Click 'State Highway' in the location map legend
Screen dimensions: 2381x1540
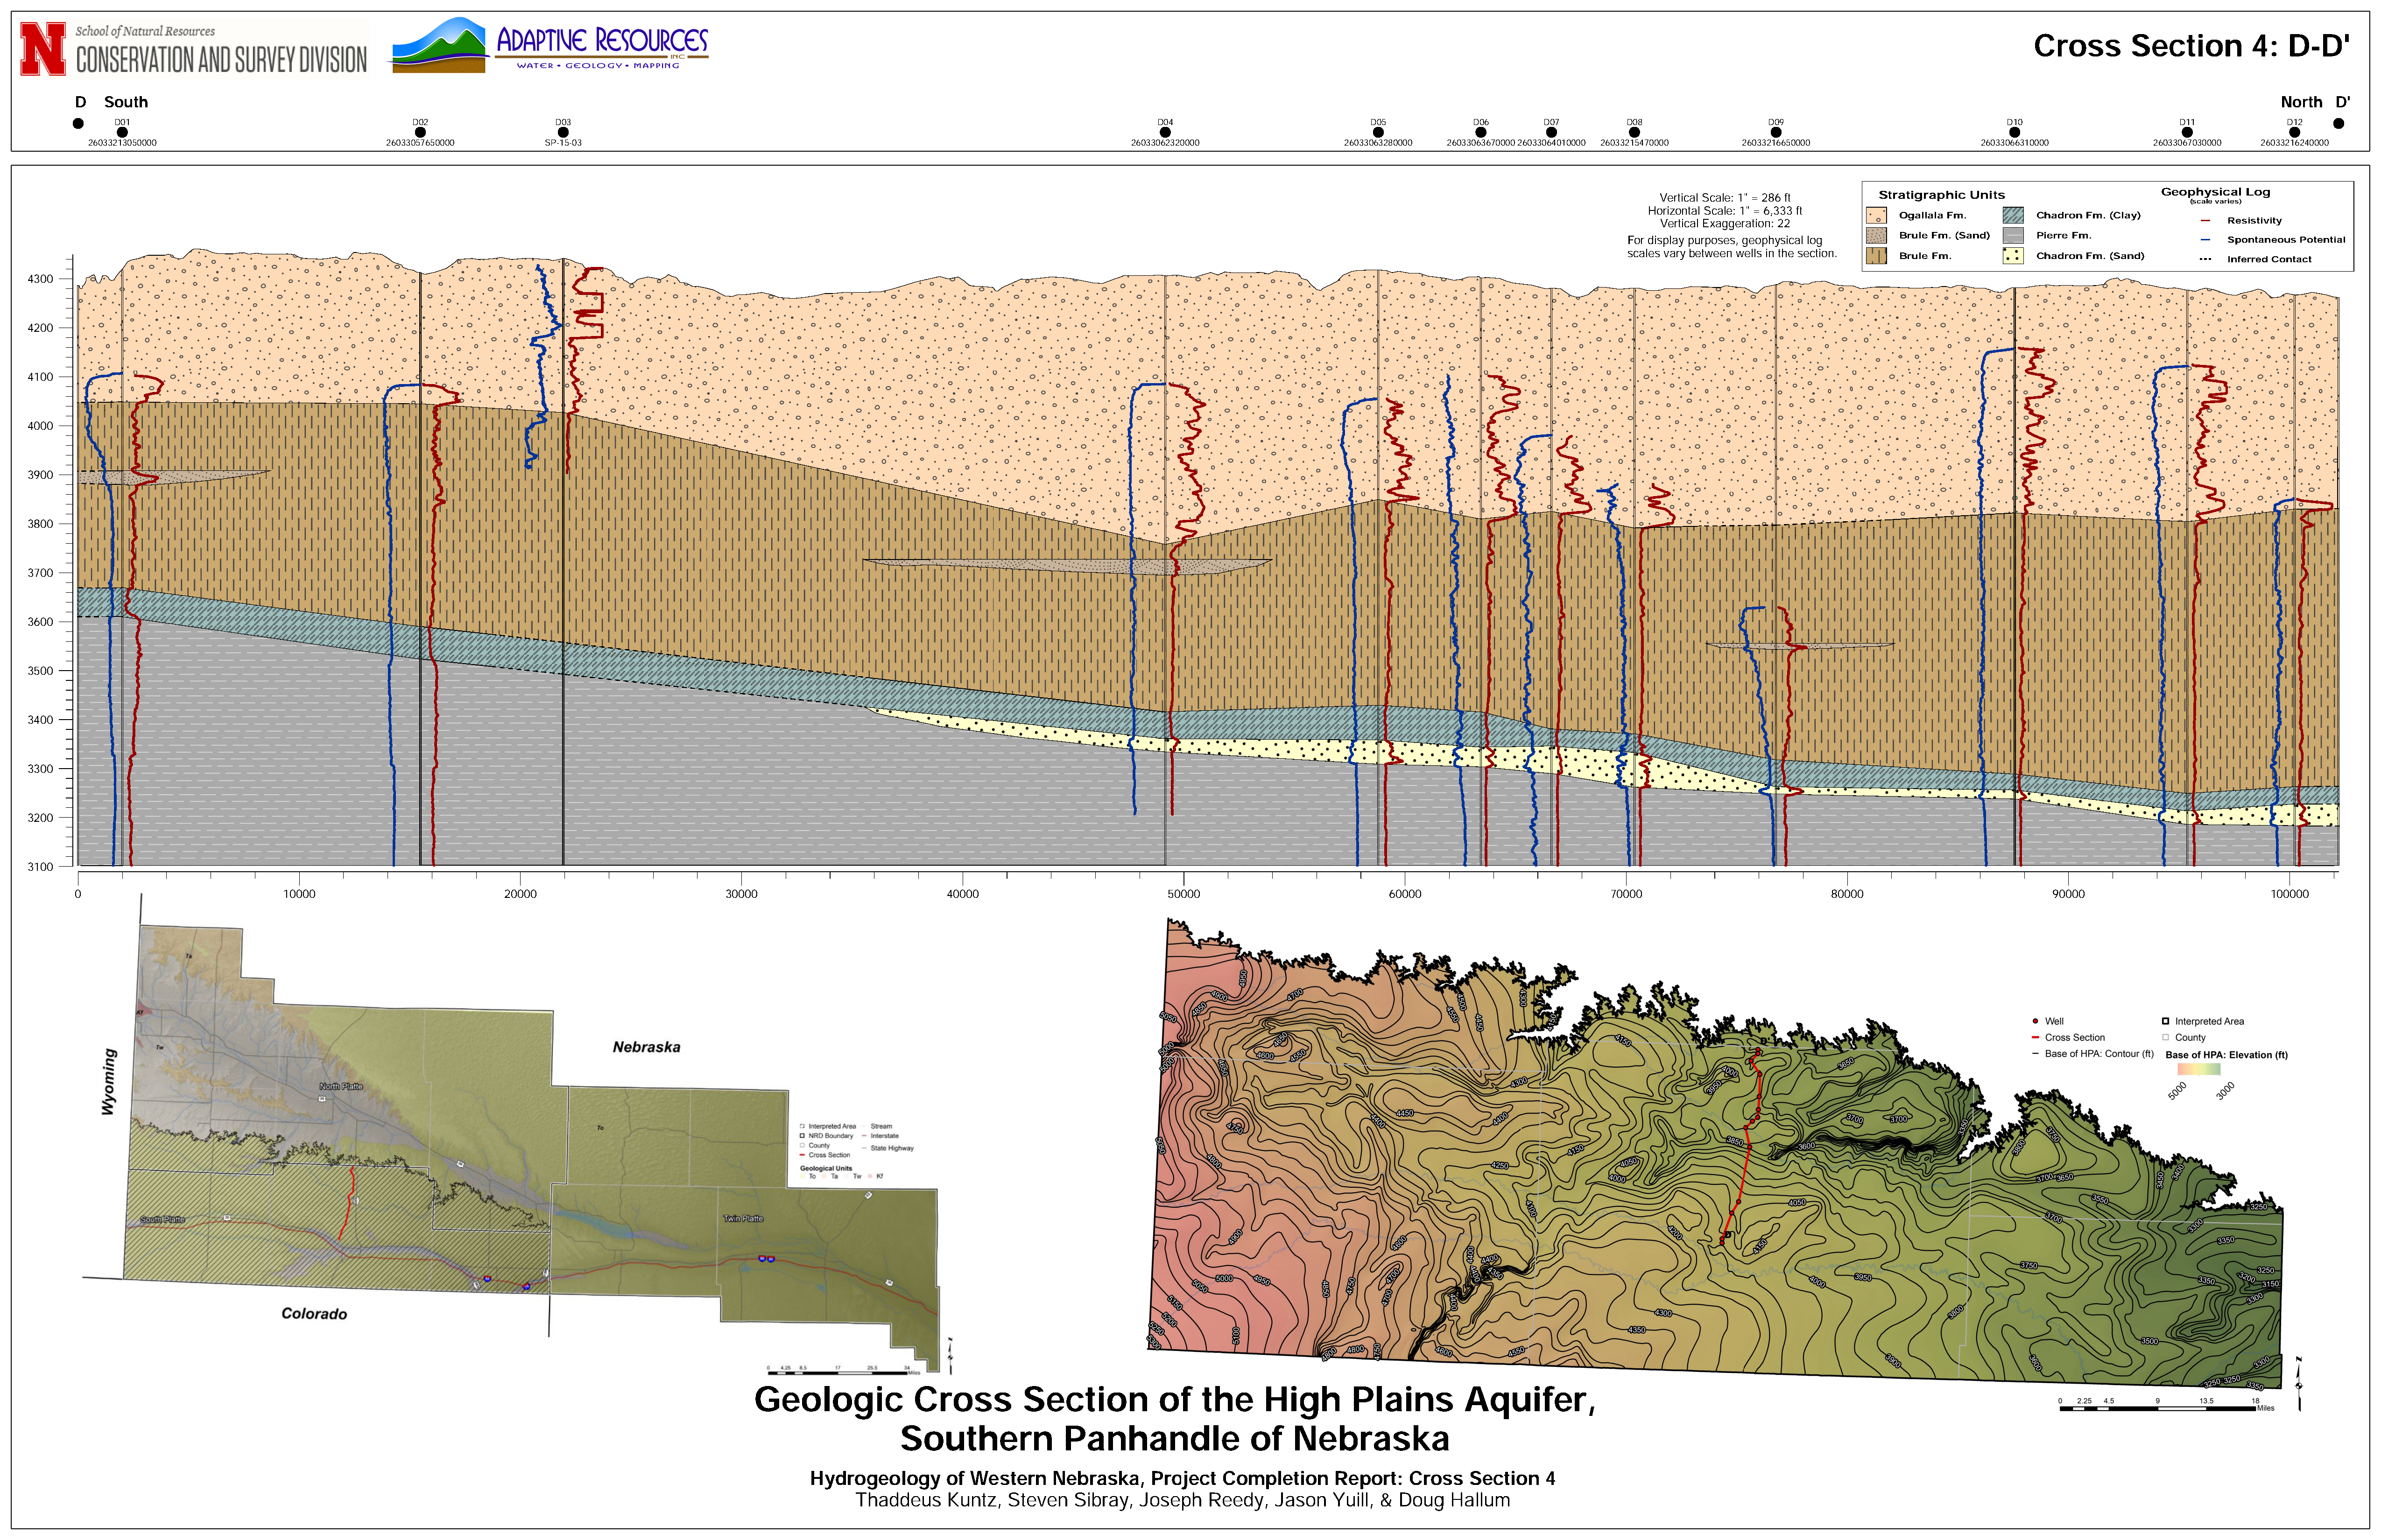tap(888, 1148)
